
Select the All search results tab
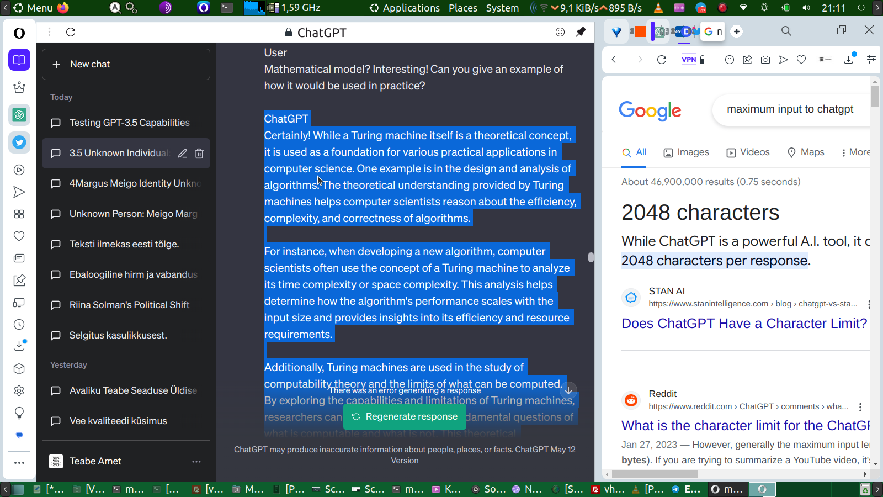click(x=634, y=152)
